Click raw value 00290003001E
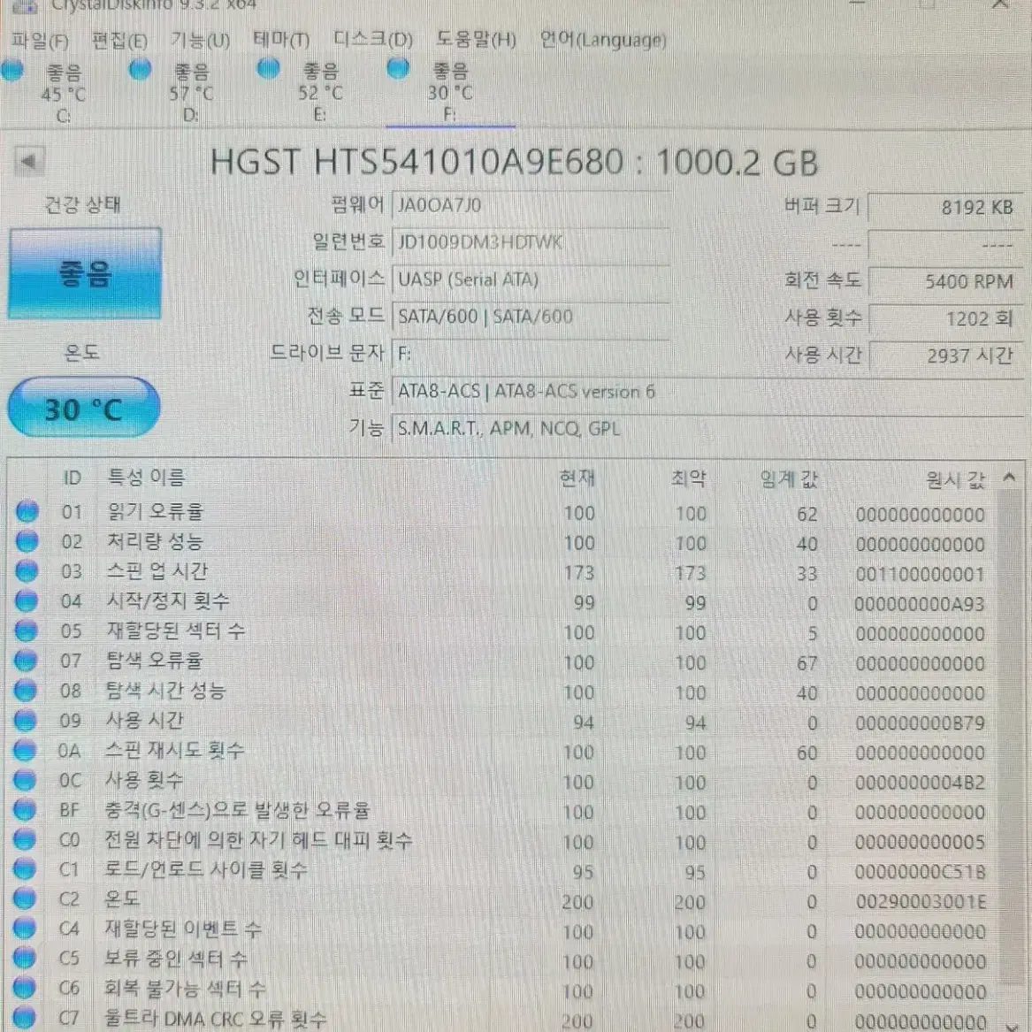Image resolution: width=1032 pixels, height=1032 pixels. [921, 902]
